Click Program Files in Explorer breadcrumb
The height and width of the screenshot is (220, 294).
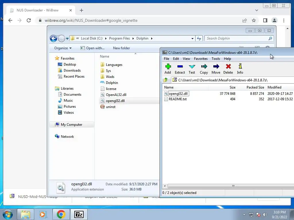(119, 38)
